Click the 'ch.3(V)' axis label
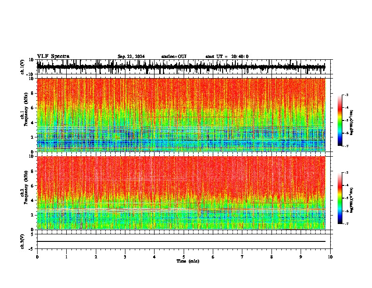 [23, 241]
